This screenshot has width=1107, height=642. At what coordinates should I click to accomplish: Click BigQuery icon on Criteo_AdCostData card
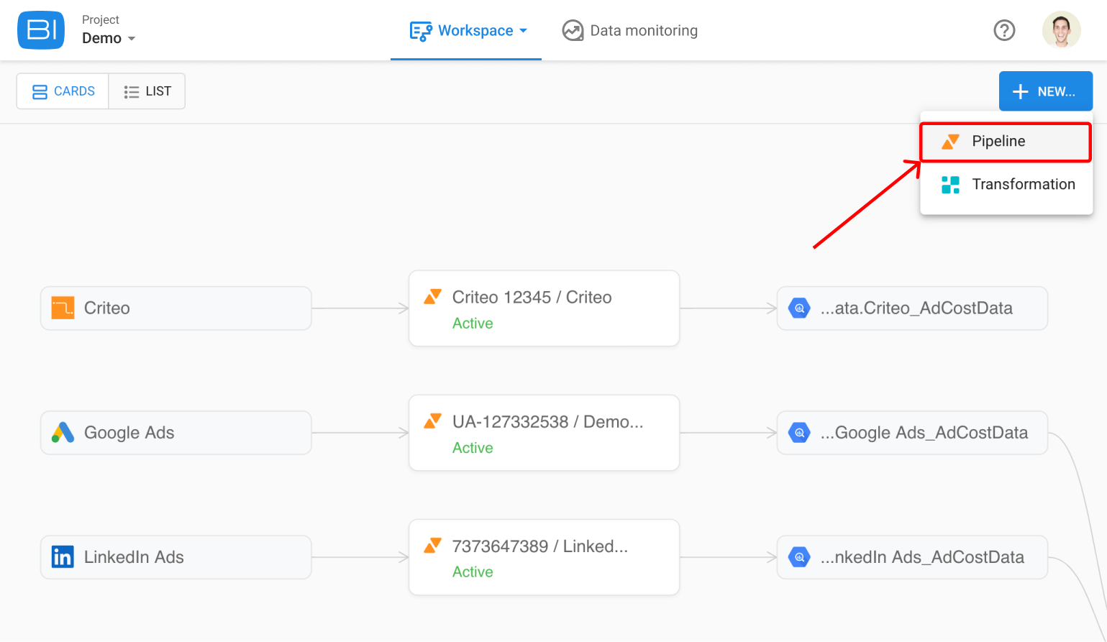point(799,308)
